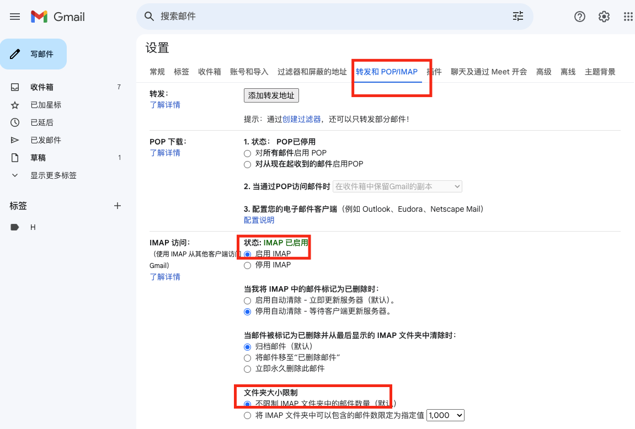Open the POP 在收件箱中保留Gmail的副本 dropdown
Screen dimensions: 635x429
(397, 187)
